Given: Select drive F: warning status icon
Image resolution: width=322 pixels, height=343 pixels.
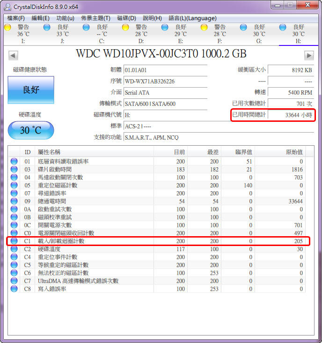Looking at the screenshot, I should [204, 27].
